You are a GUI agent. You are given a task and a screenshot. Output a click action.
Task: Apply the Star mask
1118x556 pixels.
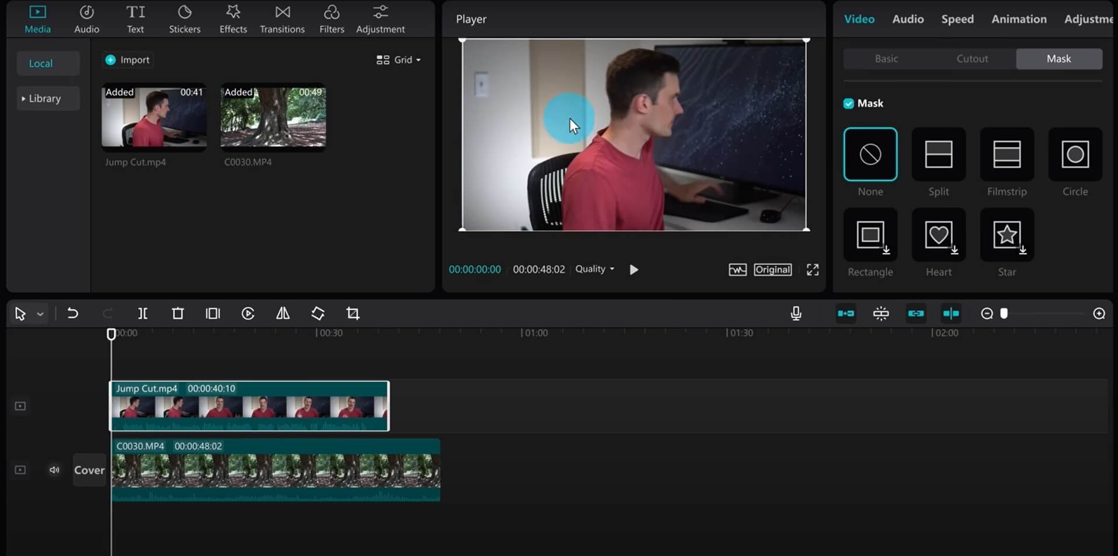[x=1007, y=234]
